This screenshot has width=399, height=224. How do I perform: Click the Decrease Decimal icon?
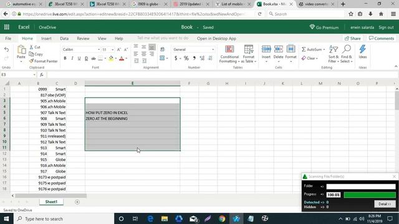click(x=210, y=58)
